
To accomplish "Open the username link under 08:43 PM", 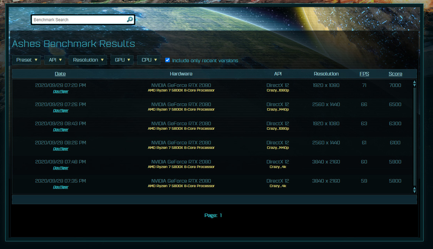I will (61, 130).
